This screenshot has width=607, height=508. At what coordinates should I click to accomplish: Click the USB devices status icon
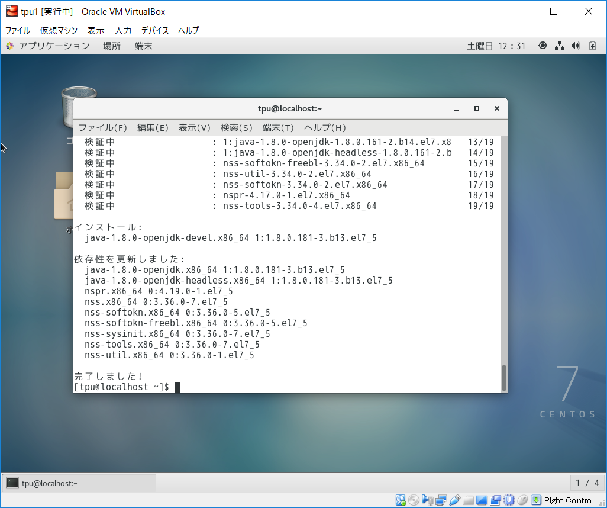pyautogui.click(x=454, y=500)
